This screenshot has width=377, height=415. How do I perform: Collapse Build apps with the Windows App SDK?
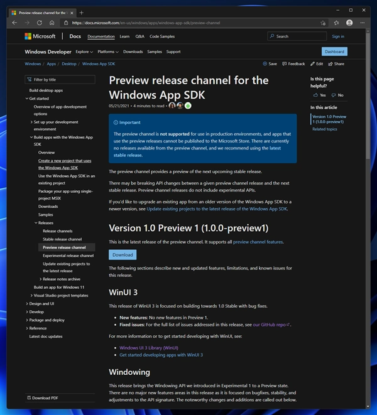point(31,137)
